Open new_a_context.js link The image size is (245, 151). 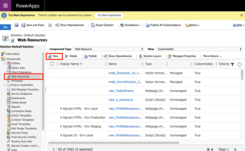click(x=121, y=100)
